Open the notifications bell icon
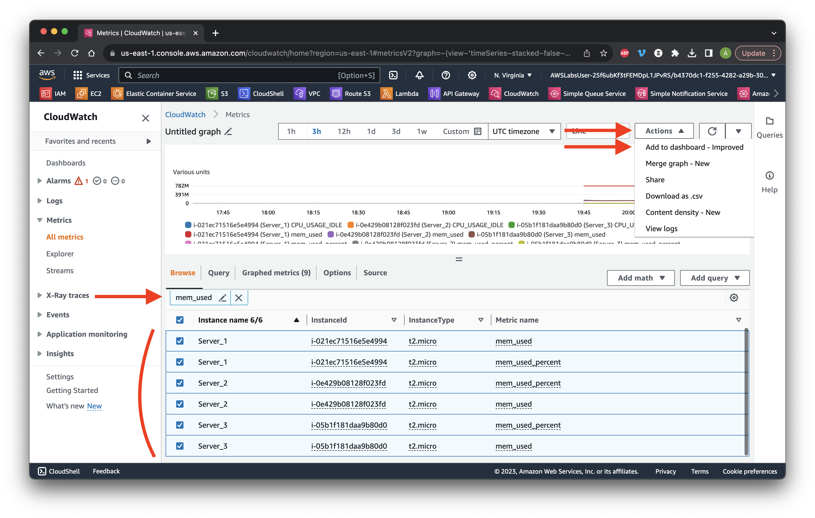This screenshot has width=815, height=518. [x=419, y=75]
